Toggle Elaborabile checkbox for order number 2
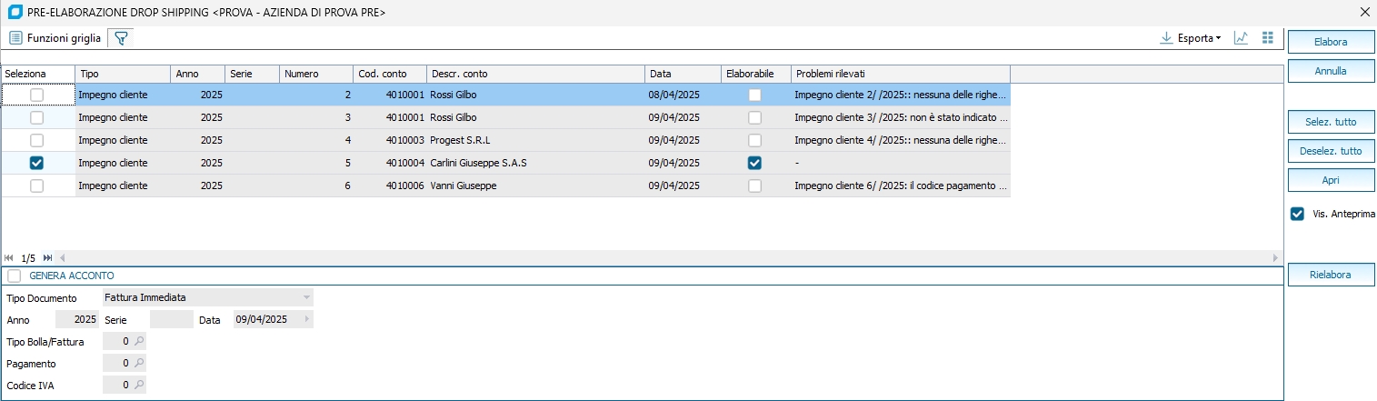 point(754,95)
